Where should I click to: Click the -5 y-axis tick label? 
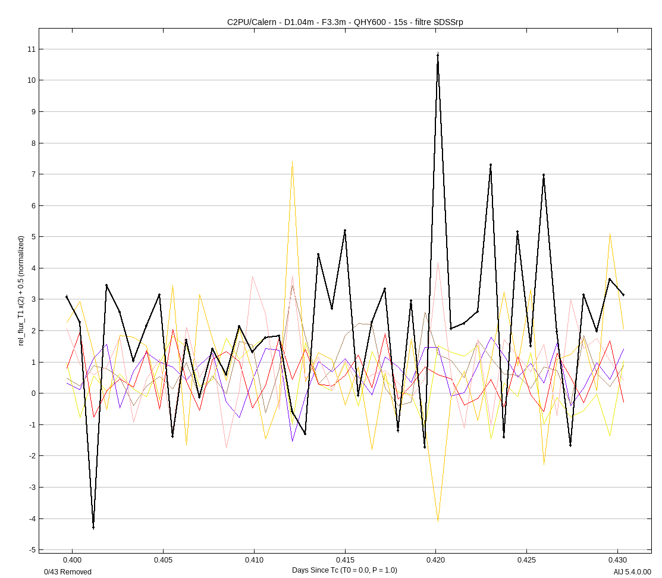(32, 549)
